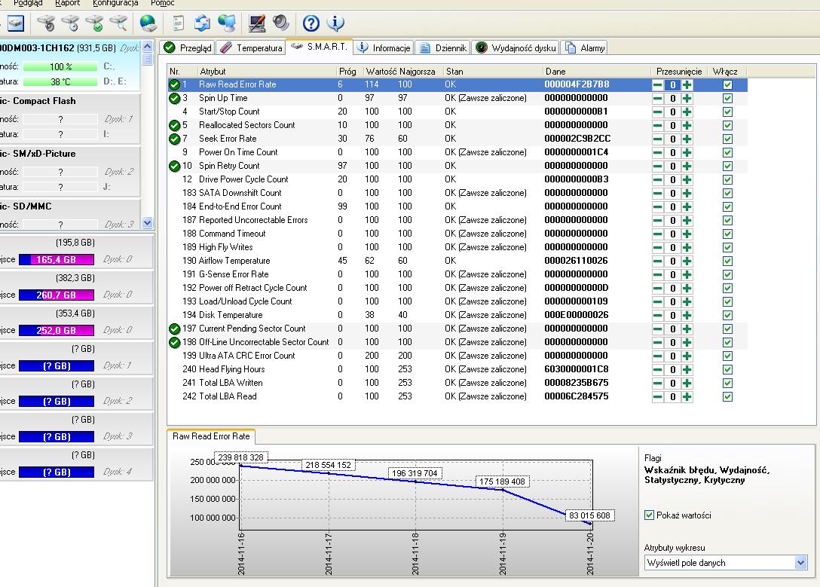Open the monitor with screwdriver configuration icon
Screen dimensions: 820x587
click(256, 23)
